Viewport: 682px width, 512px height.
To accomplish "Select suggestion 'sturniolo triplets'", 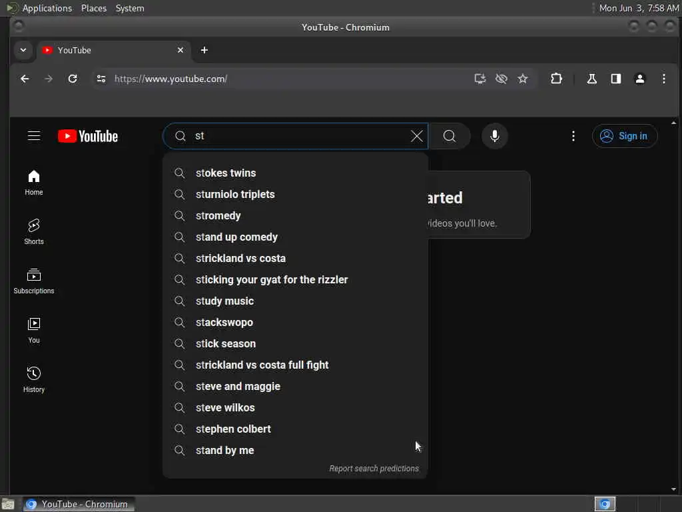I will pos(295,194).
